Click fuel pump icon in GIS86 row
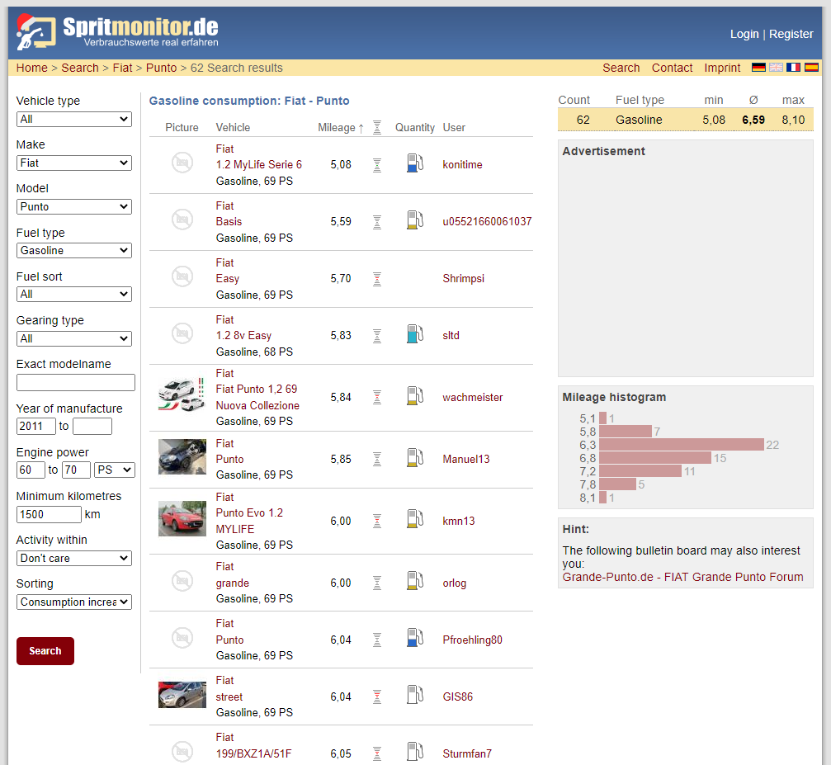Viewport: 831px width, 765px height. click(x=415, y=695)
